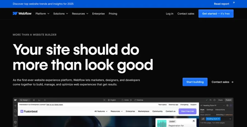Click the analytics chart icon in the Designer toolbar

tap(39, 100)
